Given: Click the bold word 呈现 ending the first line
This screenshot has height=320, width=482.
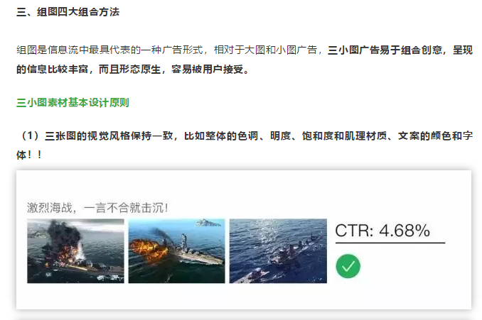Looking at the screenshot, I should click(463, 50).
